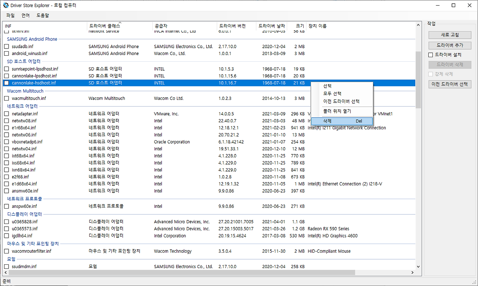Open the 도움말 menu
This screenshot has height=286, width=478.
click(x=43, y=16)
